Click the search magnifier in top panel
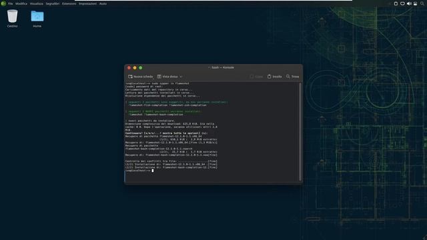Viewport: 427px width, 240px height. click(422, 3)
